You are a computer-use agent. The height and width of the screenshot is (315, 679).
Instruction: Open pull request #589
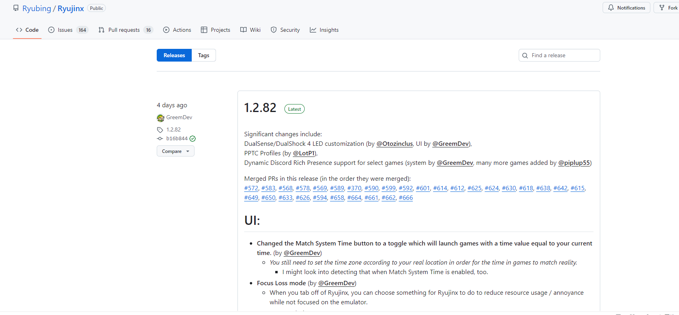(337, 188)
